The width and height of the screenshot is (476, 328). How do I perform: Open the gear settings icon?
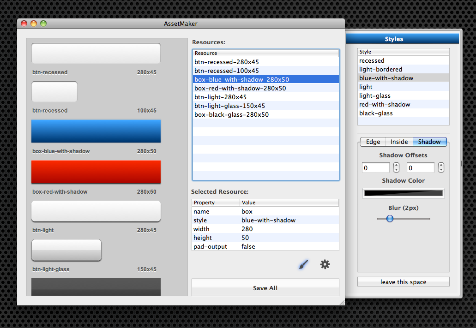click(x=325, y=264)
